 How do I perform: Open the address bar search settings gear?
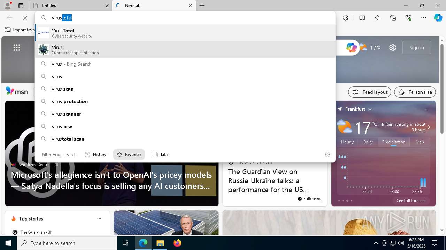pyautogui.click(x=327, y=155)
